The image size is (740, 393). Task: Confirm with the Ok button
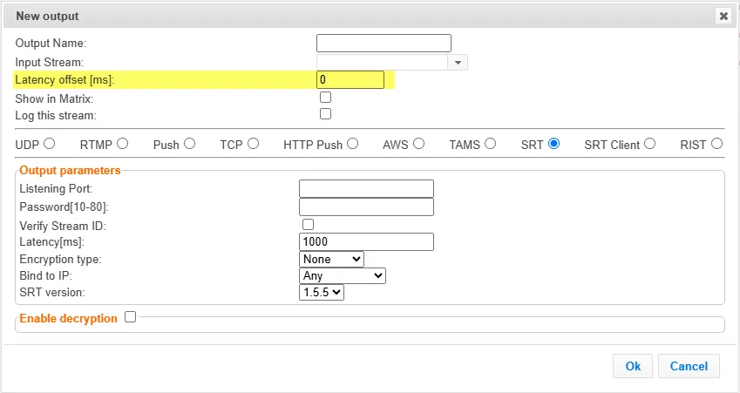pos(633,366)
